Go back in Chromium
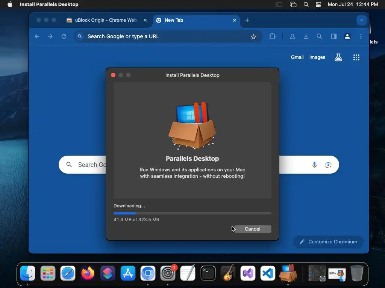The width and height of the screenshot is (385, 288). 37,36
